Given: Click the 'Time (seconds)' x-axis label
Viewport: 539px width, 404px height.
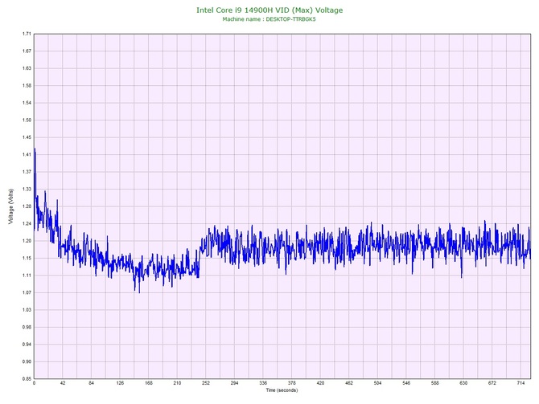Looking at the screenshot, I should [x=282, y=390].
